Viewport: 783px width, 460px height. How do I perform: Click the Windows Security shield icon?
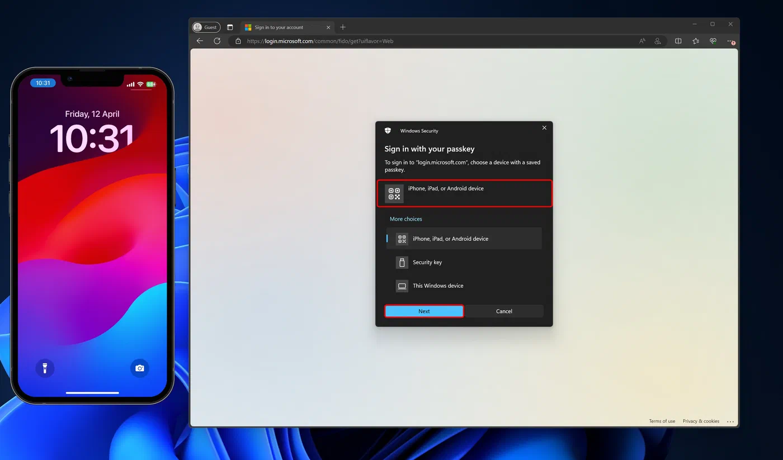click(388, 131)
